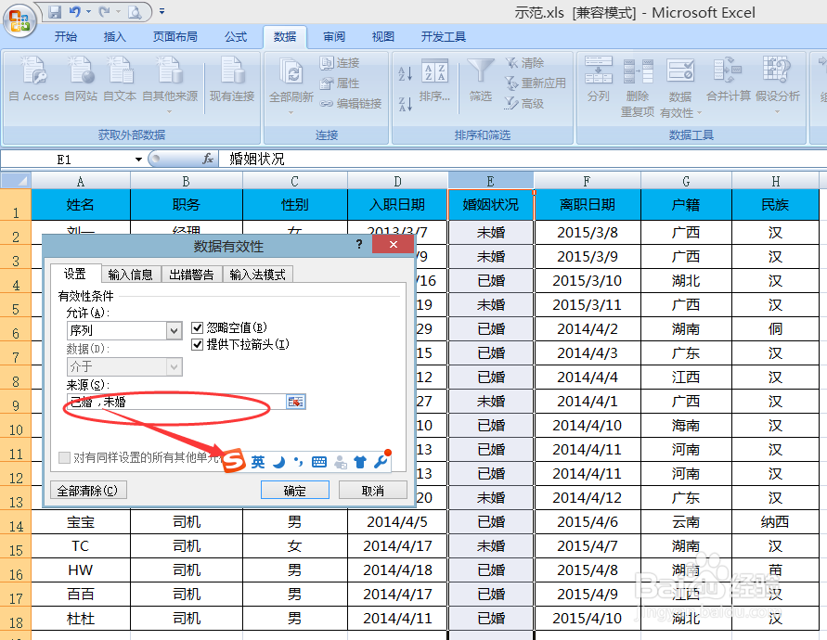Open Sogou soft keyboard icon
Screen dimensions: 827x640
coord(319,462)
